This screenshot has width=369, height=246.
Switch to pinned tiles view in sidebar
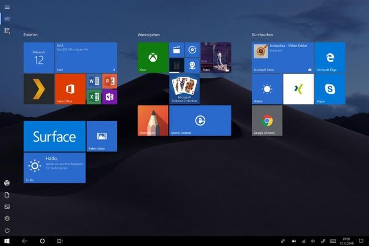tap(7, 19)
